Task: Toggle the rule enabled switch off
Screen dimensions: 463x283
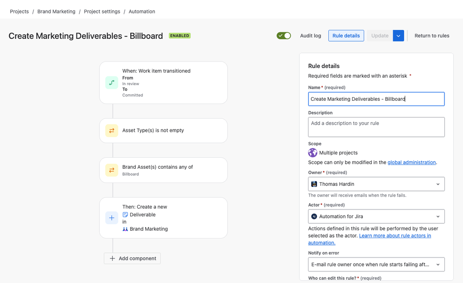Action: click(284, 36)
